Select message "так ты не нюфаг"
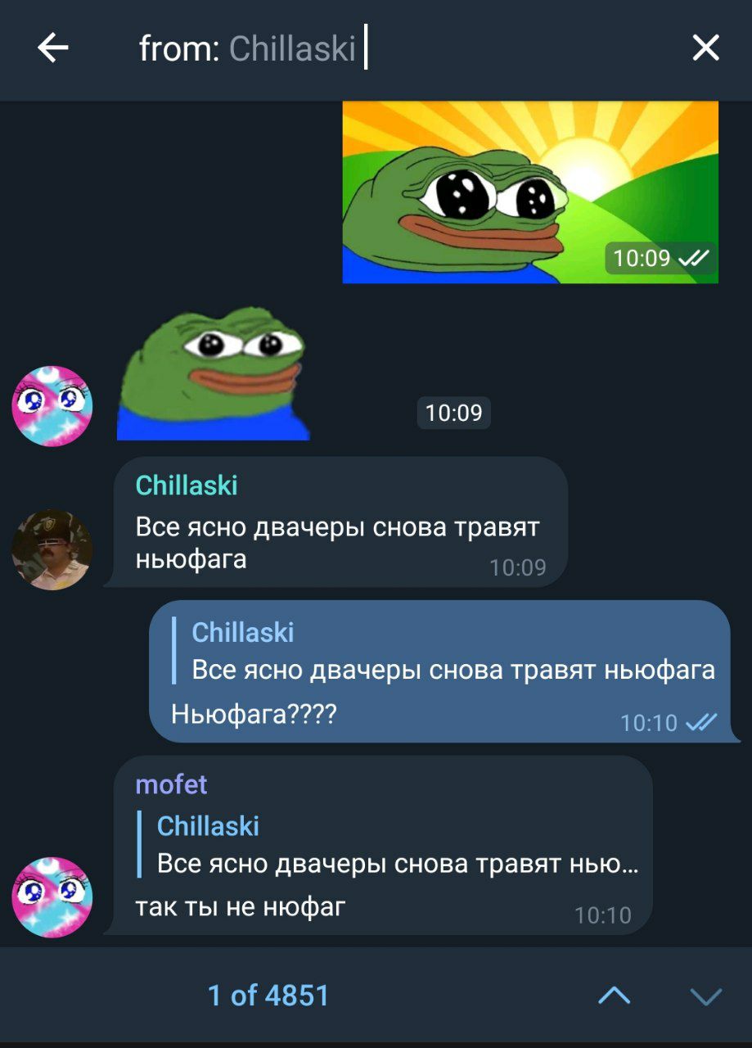This screenshot has height=1048, width=752. coord(241,906)
